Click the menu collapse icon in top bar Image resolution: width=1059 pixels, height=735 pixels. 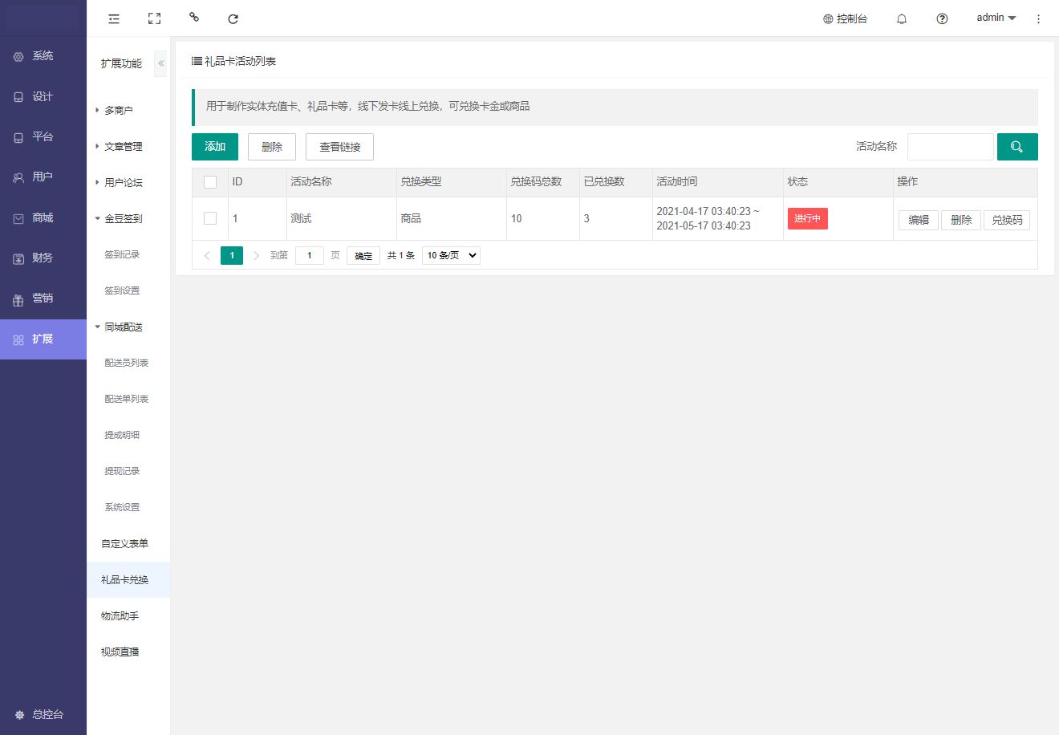point(114,18)
